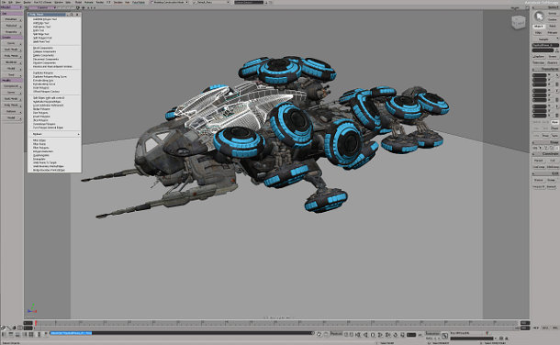Jump to first frame playback icon

coord(358,335)
